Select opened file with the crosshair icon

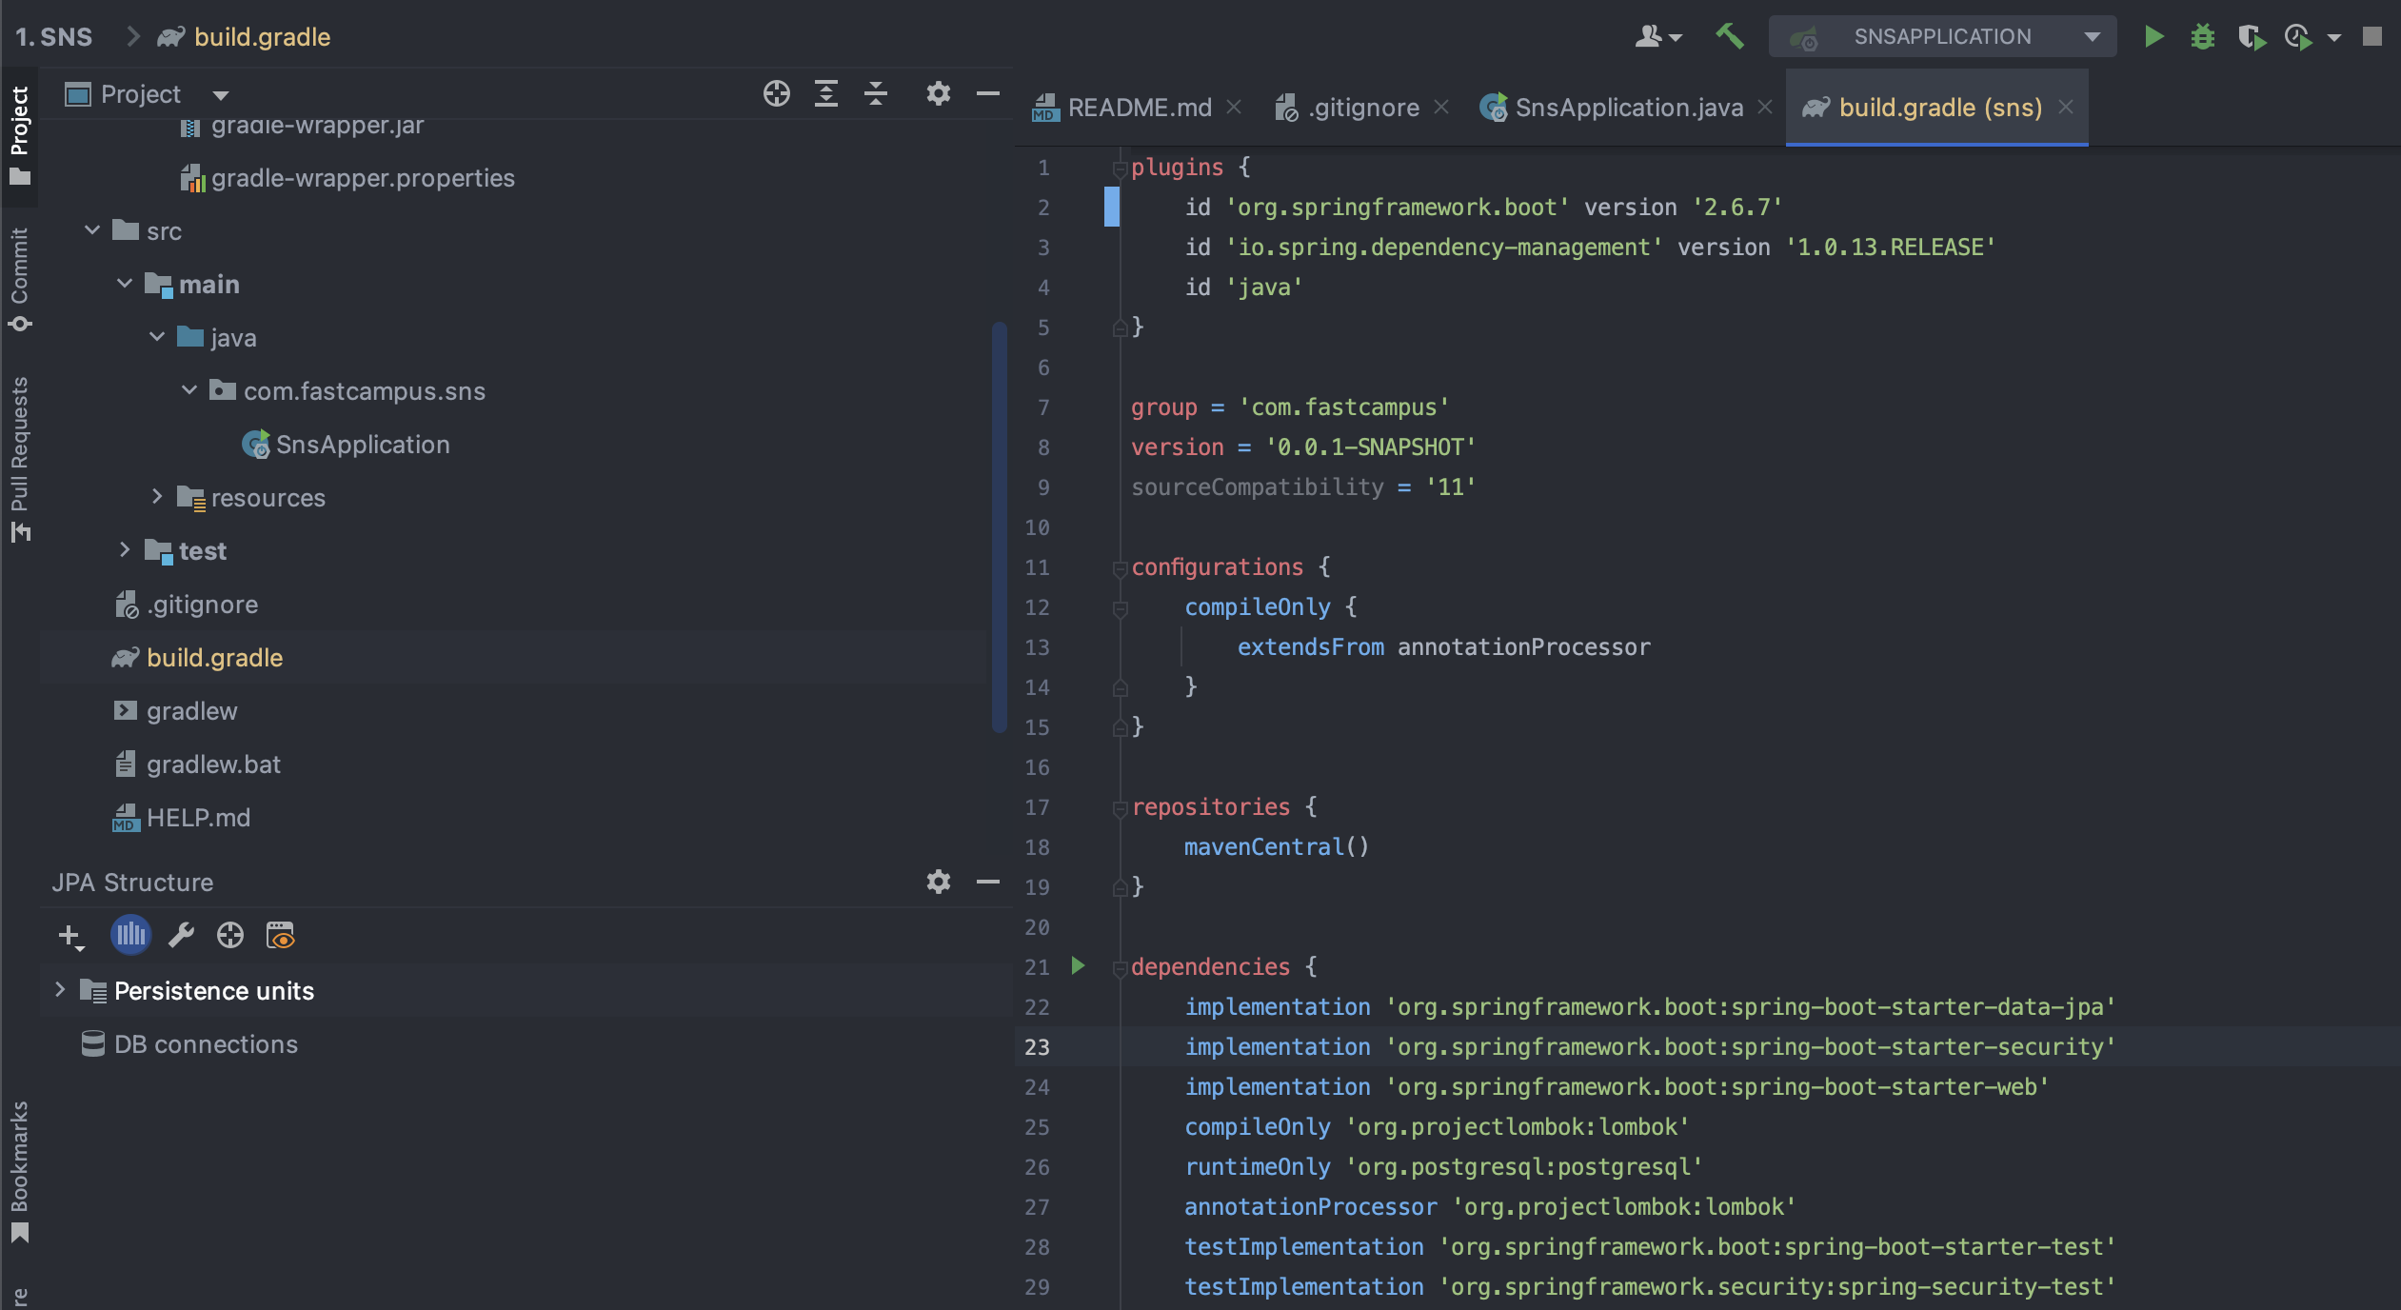[777, 93]
